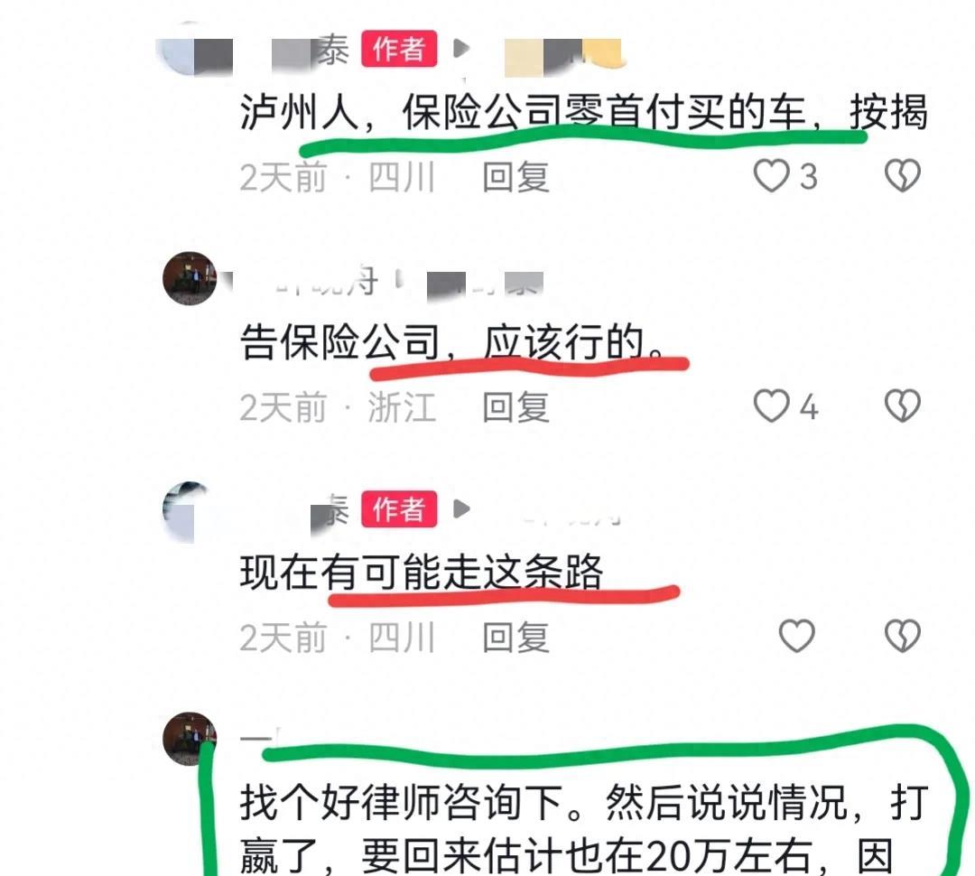Tap the 作者 badge on the top comment
975x876 pixels.
point(399,49)
